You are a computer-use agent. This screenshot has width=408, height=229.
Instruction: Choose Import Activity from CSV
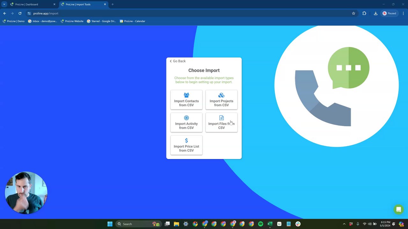186,122
